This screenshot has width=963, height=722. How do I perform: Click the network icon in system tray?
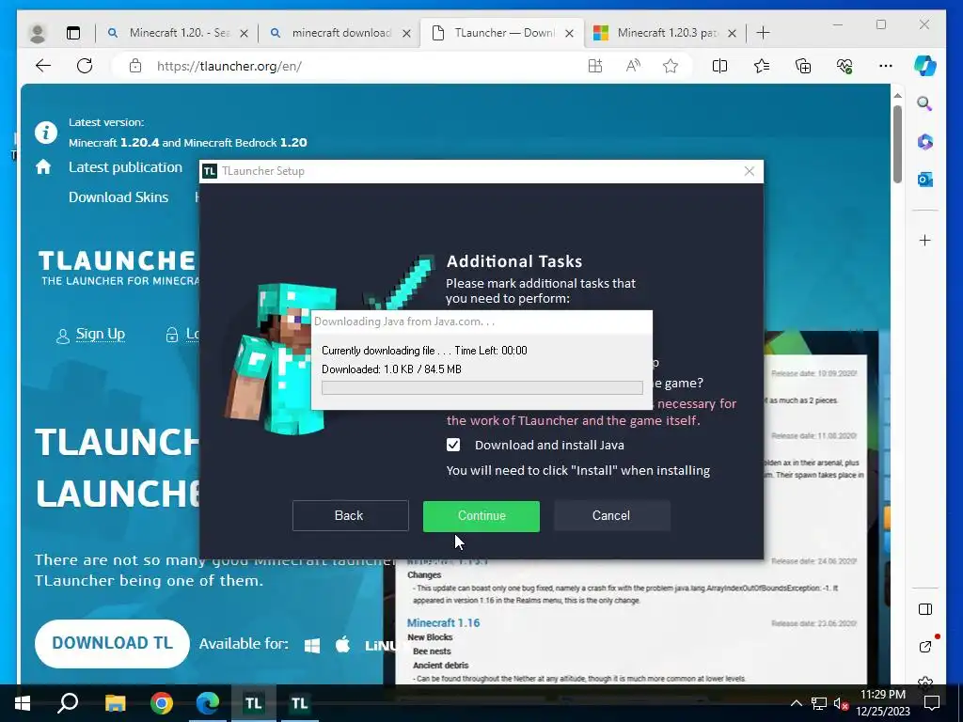coord(819,703)
